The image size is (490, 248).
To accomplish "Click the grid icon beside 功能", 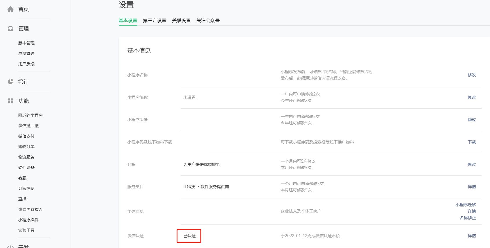I will coord(10,101).
